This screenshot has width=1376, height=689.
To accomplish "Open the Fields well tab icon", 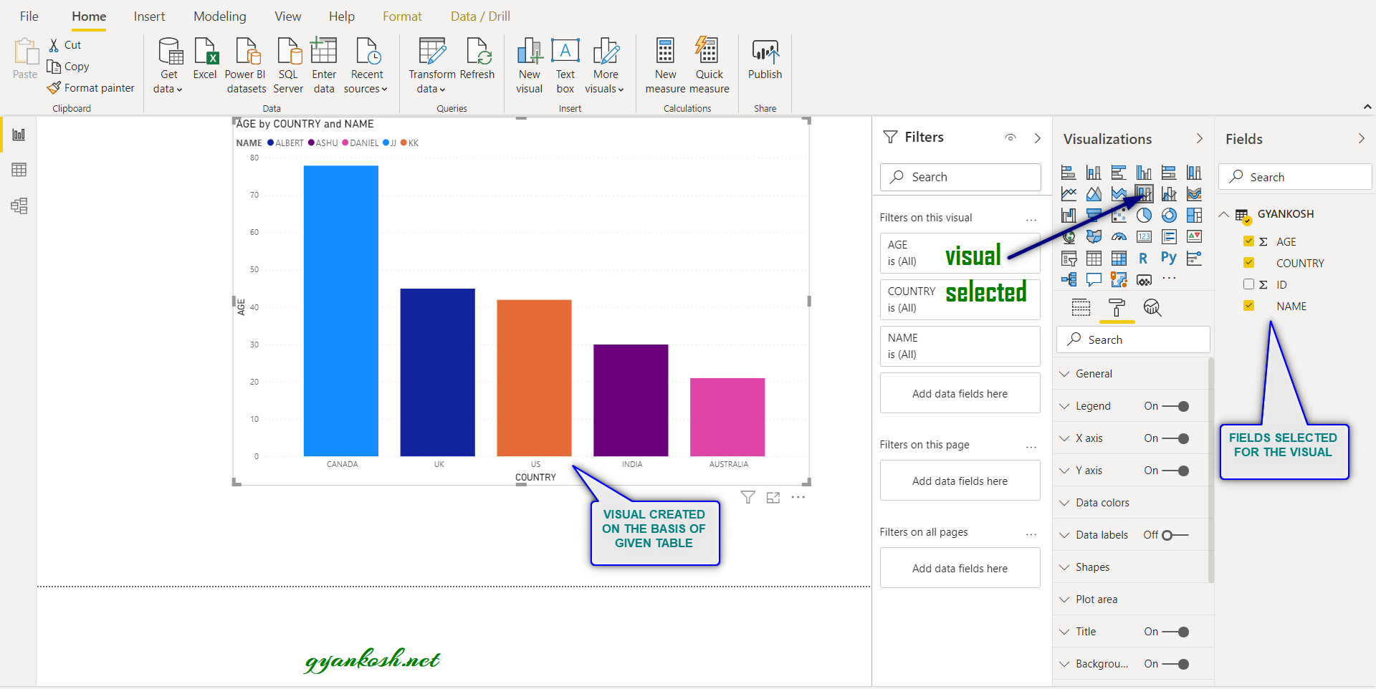I will (x=1081, y=308).
